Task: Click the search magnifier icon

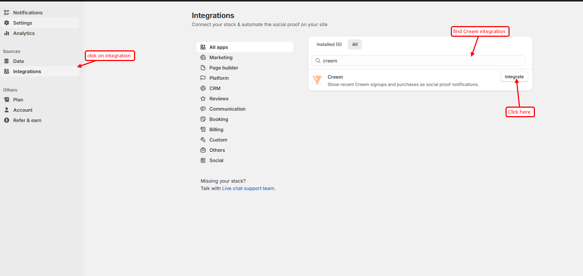Action: click(318, 61)
